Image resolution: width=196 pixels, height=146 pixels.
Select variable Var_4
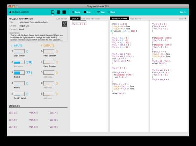(x=34, y=113)
